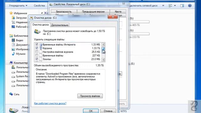Screen dimensions: 201x113
Task: Open the Изображения library
Action: (x=22, y=49)
